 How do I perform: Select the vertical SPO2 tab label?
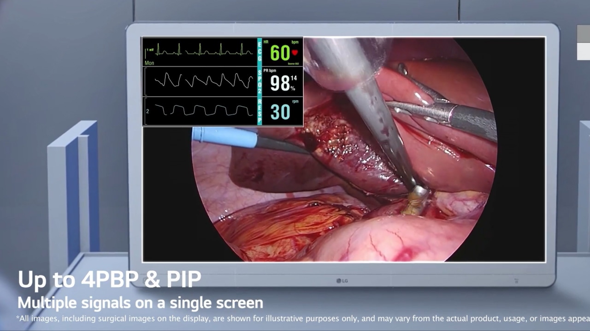click(x=260, y=82)
